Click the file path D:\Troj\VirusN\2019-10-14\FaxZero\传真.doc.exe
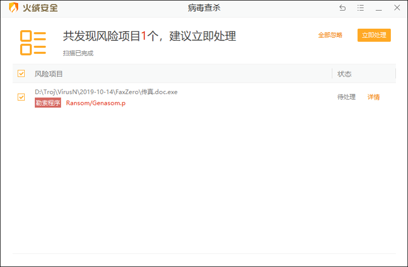 pos(106,92)
